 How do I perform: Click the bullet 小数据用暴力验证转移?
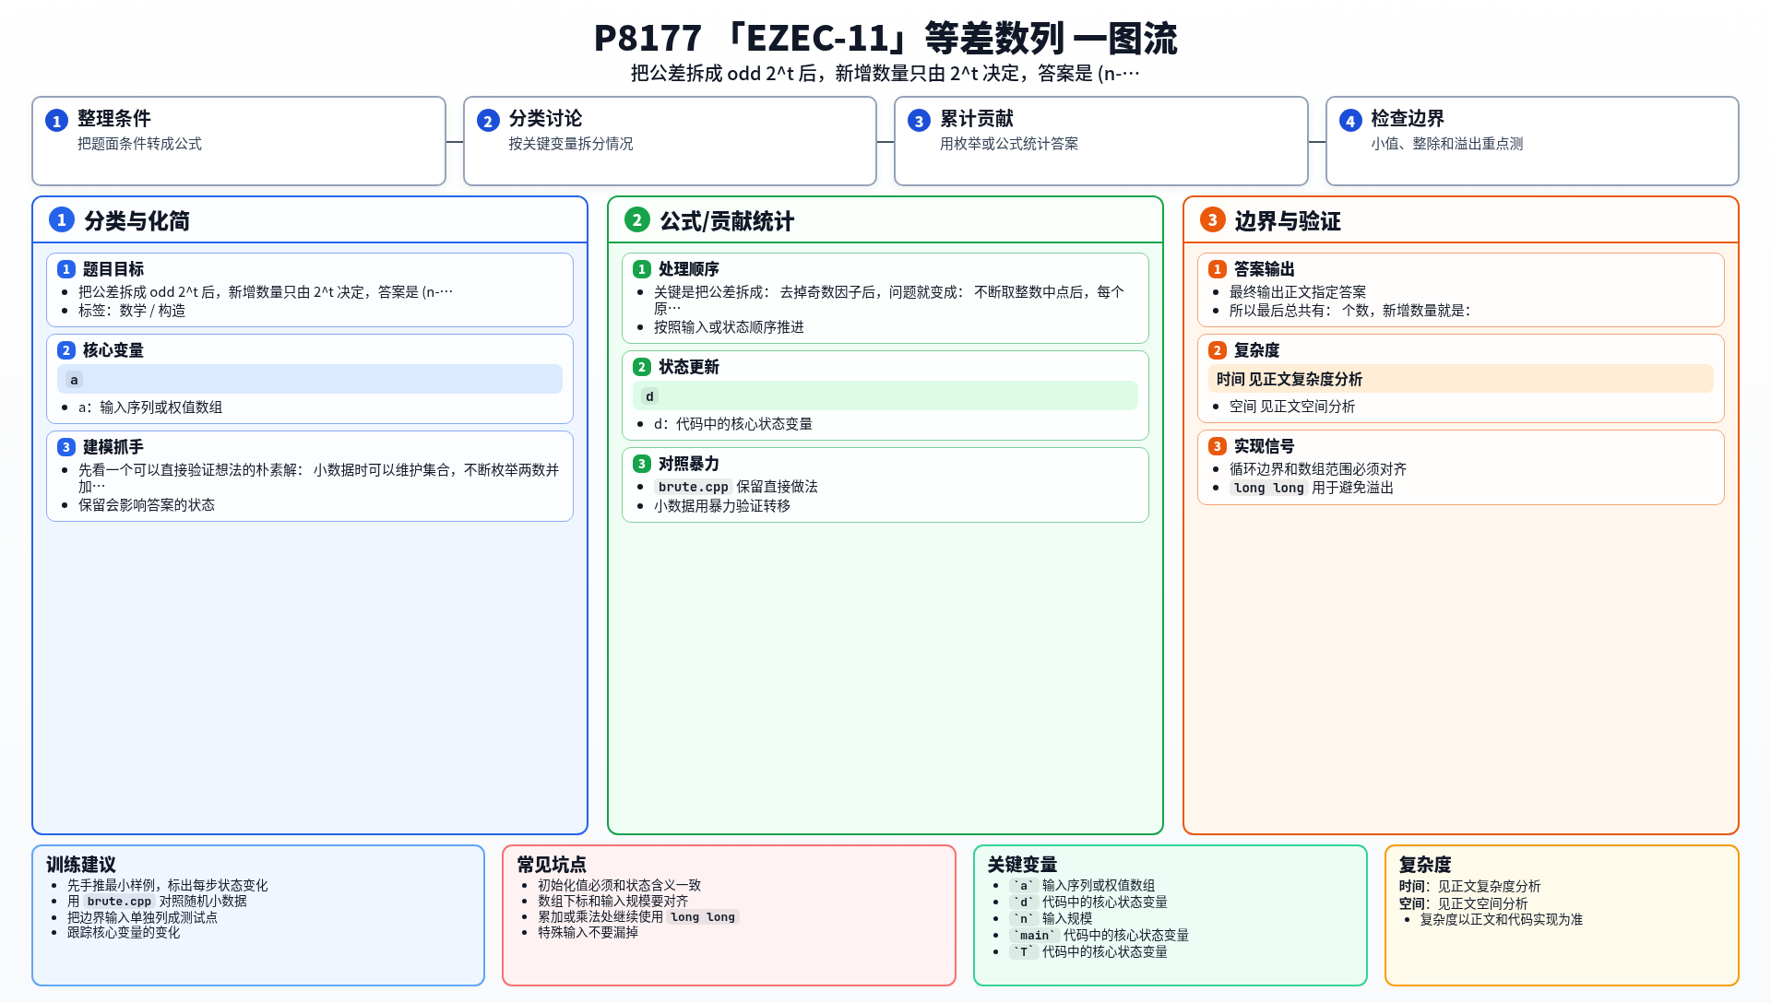722,506
